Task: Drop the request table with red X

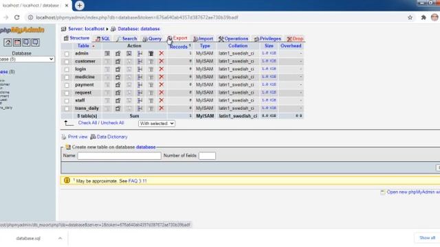Action: click(x=162, y=93)
